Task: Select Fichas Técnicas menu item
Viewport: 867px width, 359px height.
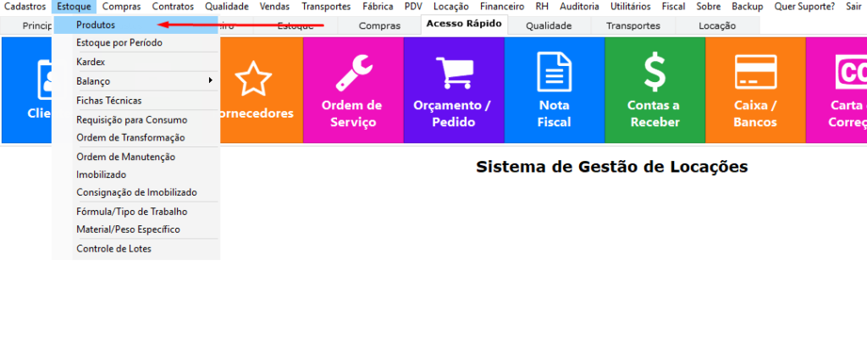Action: [x=109, y=100]
